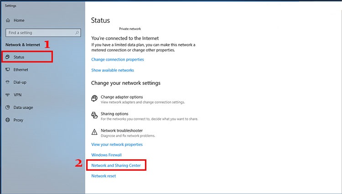Launch Network troubleshooter
The height and width of the screenshot is (194, 342).
pyautogui.click(x=122, y=131)
